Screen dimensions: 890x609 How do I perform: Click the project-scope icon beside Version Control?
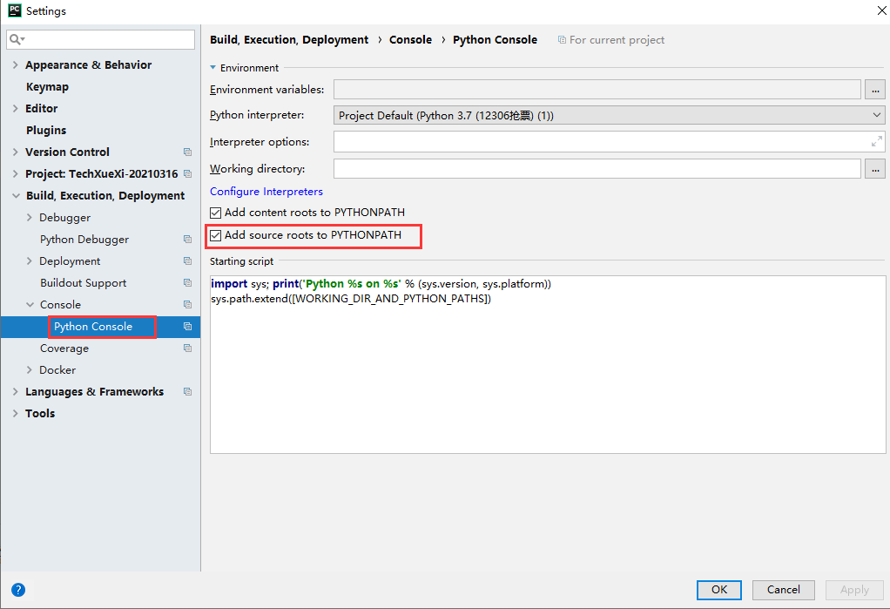[x=187, y=152]
